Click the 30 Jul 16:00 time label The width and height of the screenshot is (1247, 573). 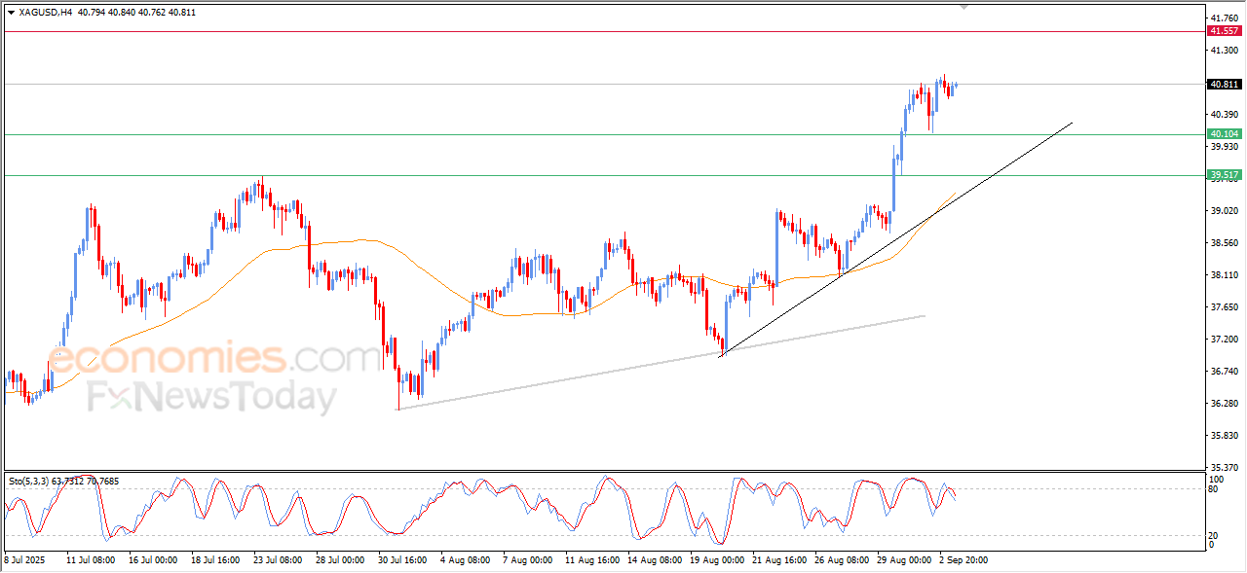(x=402, y=560)
